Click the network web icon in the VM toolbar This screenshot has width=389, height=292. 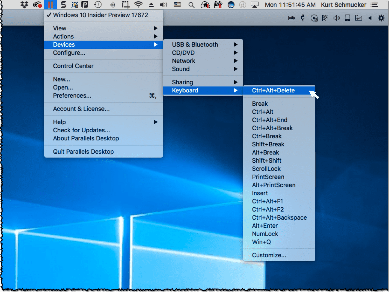[x=325, y=18]
